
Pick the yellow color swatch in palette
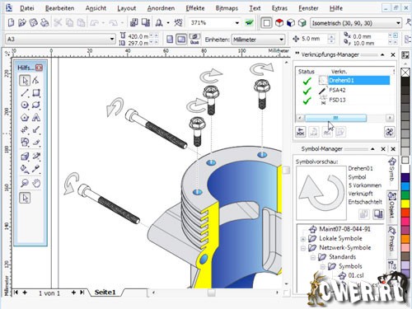pos(405,204)
